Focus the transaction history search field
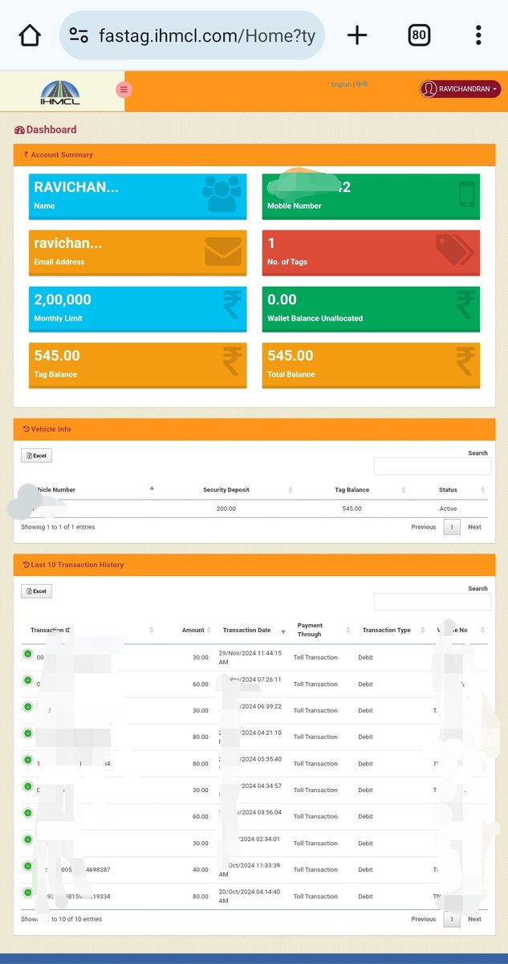508x964 pixels. [x=432, y=602]
